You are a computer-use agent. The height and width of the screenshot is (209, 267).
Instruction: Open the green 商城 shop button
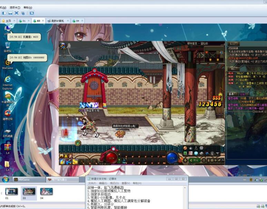tap(194, 160)
